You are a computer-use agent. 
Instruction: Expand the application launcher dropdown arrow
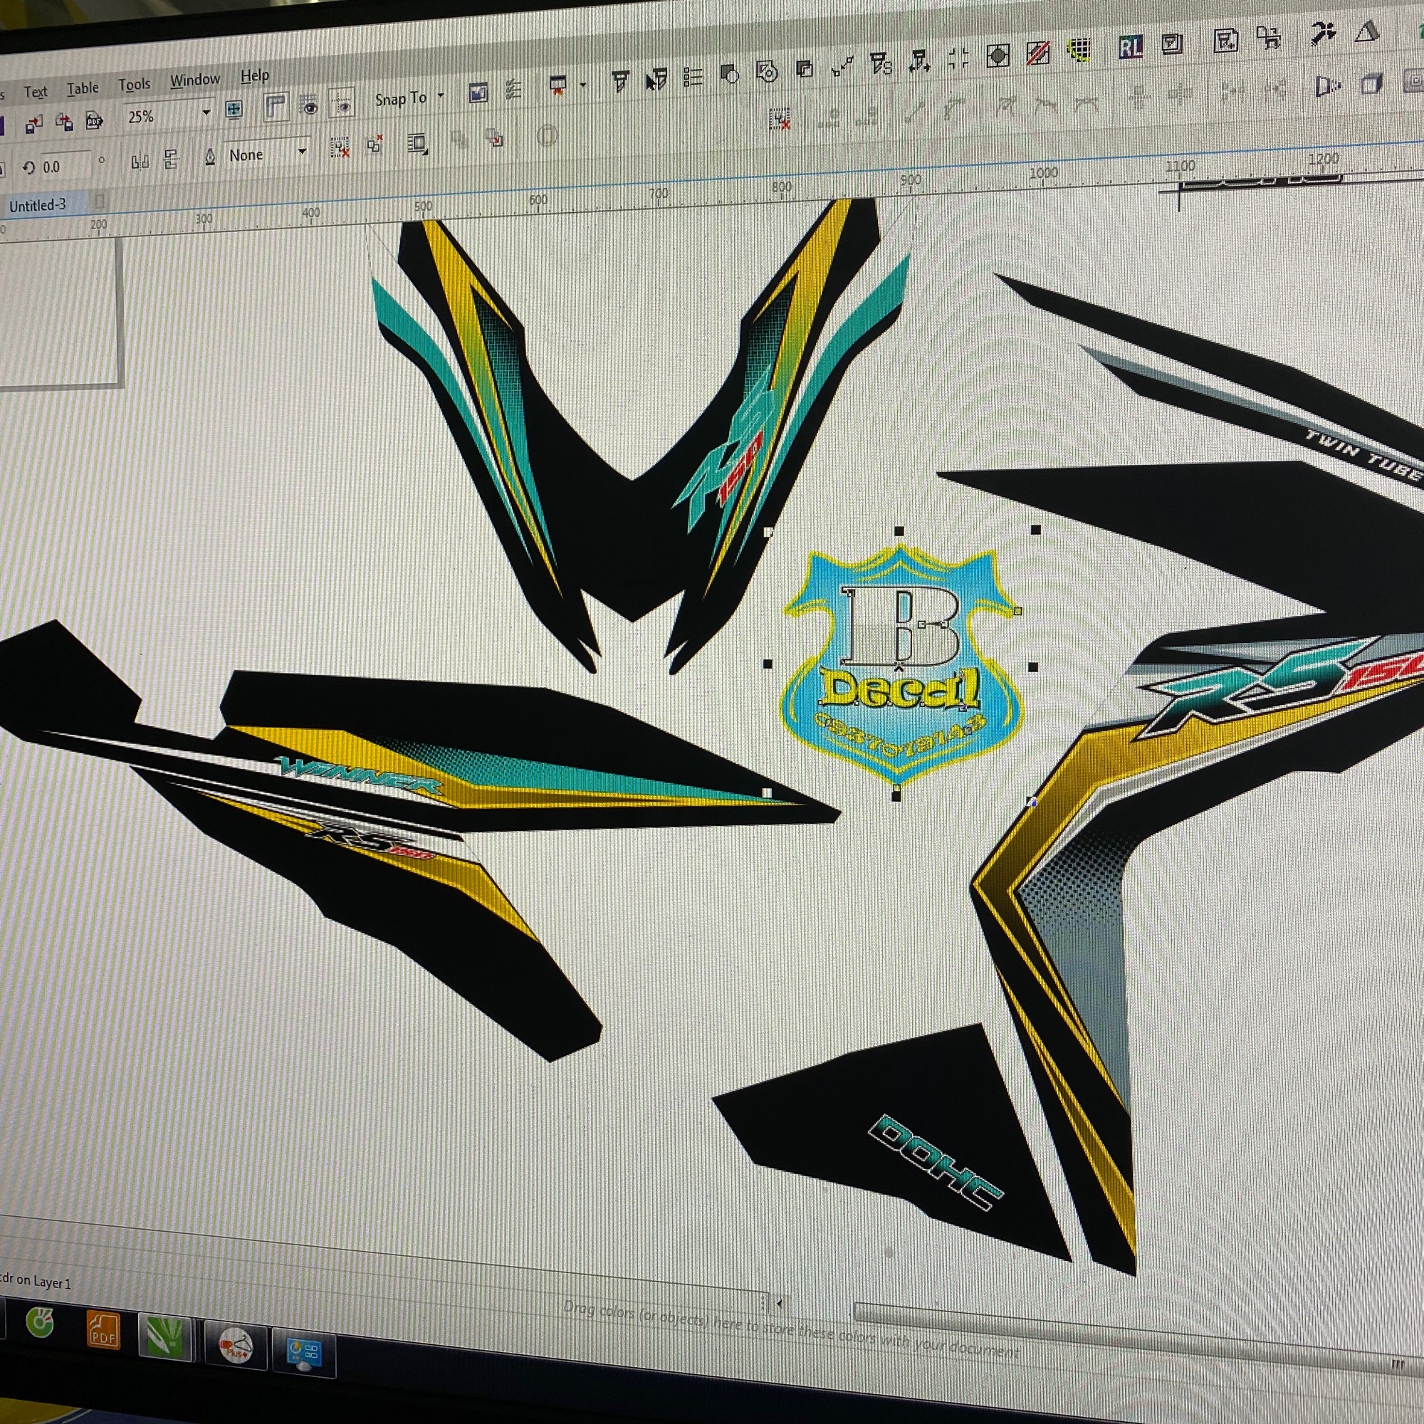click(583, 85)
